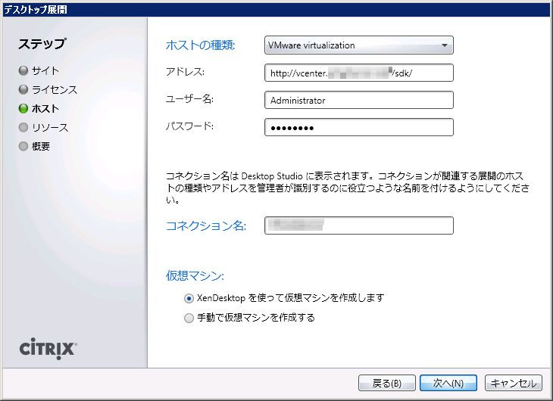Click the green bullet icon beside ホスト
The height and width of the screenshot is (401, 553).
[23, 108]
